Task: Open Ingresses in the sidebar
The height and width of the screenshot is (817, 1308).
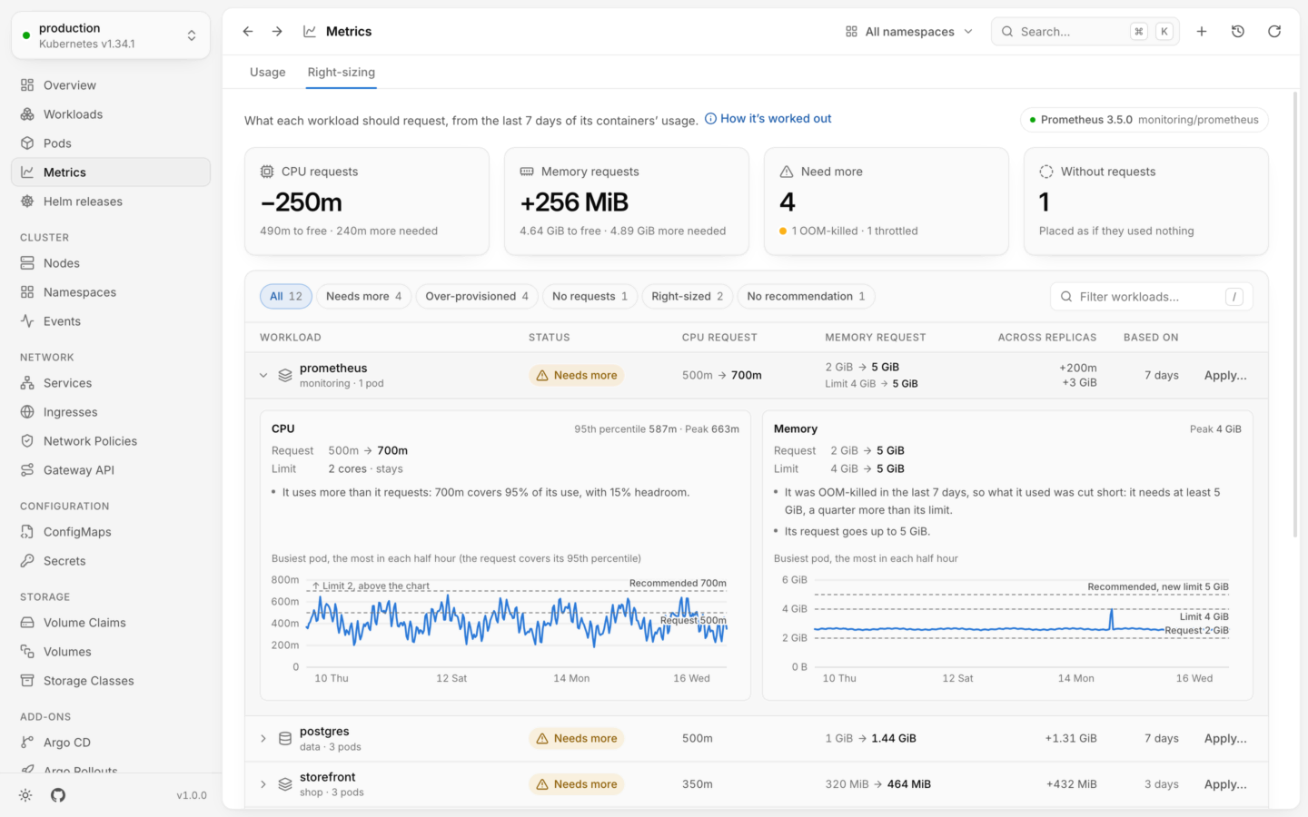Action: pos(111,412)
